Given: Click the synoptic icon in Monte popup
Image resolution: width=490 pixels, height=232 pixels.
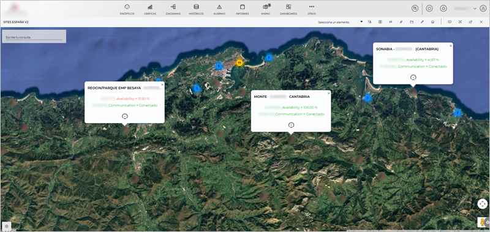Looking at the screenshot, I should coord(292,125).
